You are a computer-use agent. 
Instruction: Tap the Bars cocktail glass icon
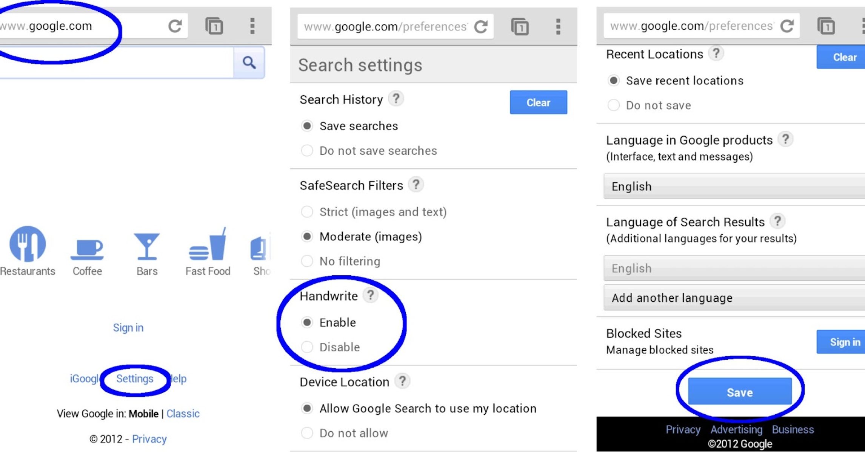pos(147,246)
